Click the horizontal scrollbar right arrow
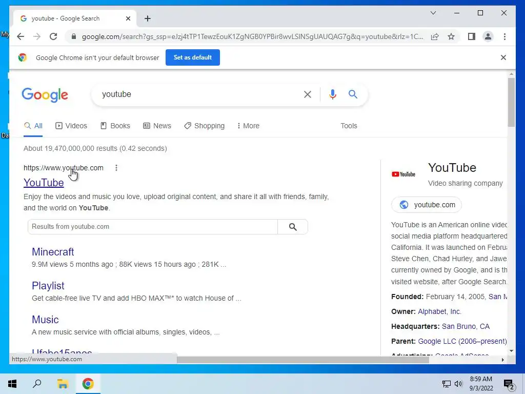Viewport: 525px width, 394px height. pos(502,360)
